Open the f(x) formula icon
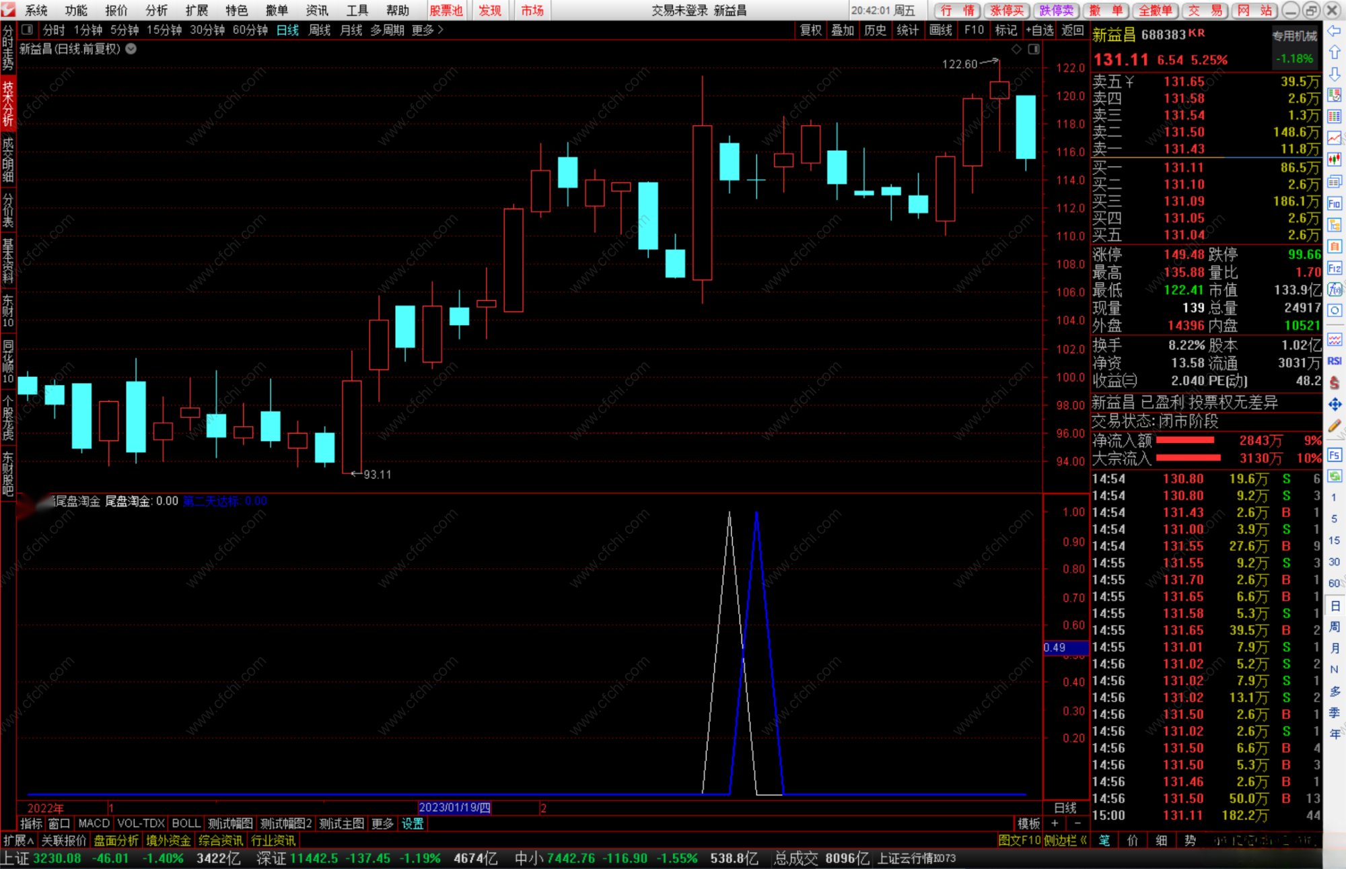The width and height of the screenshot is (1346, 869). 1334,289
